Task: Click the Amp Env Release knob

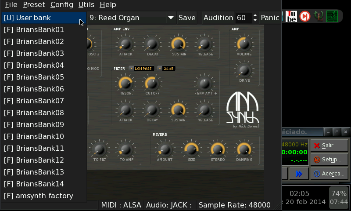Action: coord(205,44)
